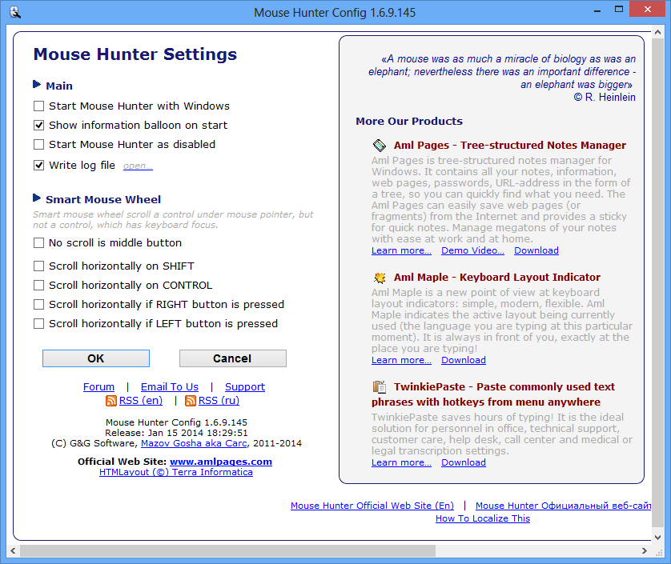Open Mazov Gosha aka Carc link

coord(195,443)
